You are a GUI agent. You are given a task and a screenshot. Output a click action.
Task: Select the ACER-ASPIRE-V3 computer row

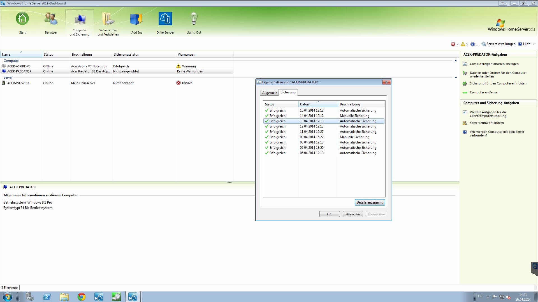pyautogui.click(x=117, y=66)
